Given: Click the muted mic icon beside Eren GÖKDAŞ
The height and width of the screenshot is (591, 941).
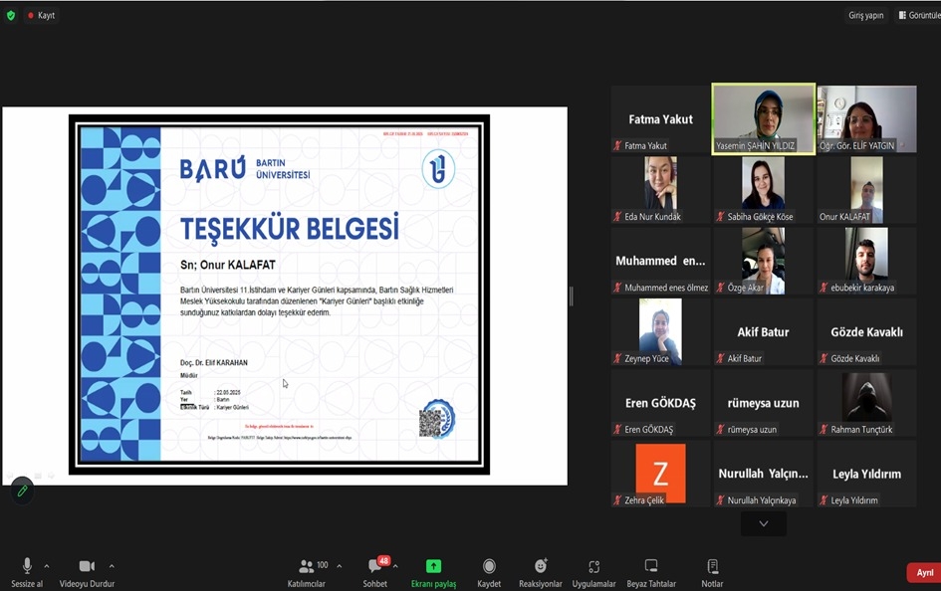Looking at the screenshot, I should (617, 429).
